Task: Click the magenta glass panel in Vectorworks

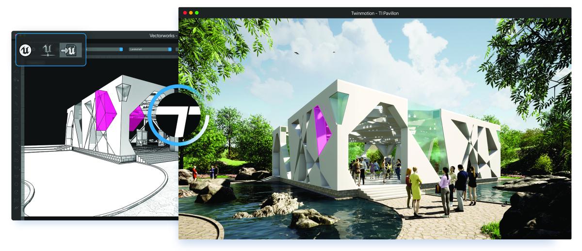Action: (x=106, y=110)
